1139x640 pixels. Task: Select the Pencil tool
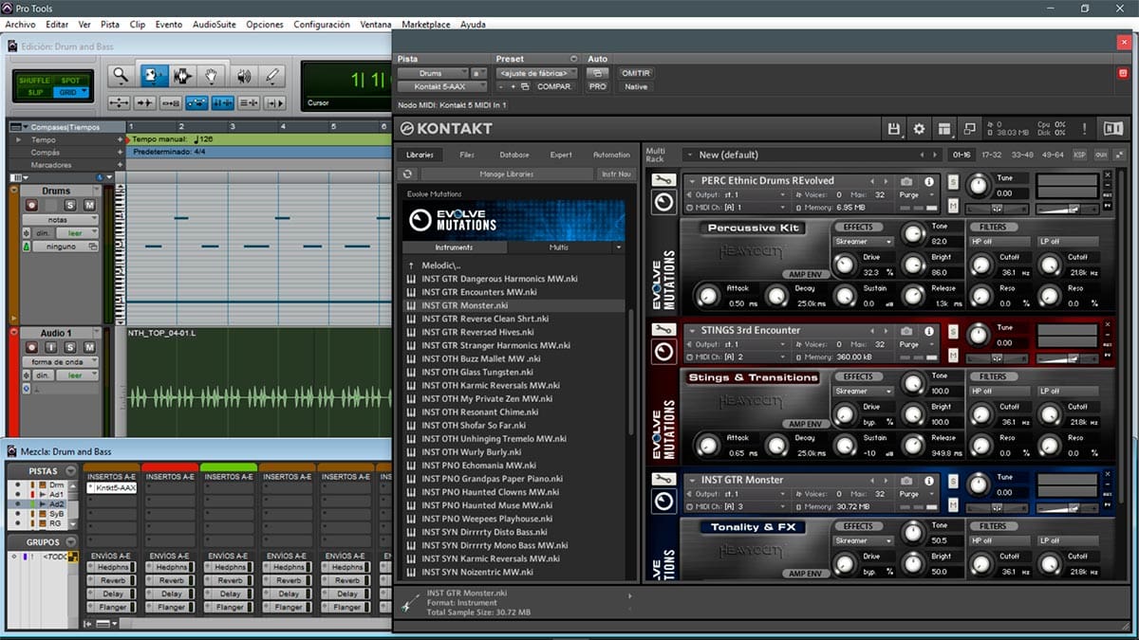272,76
